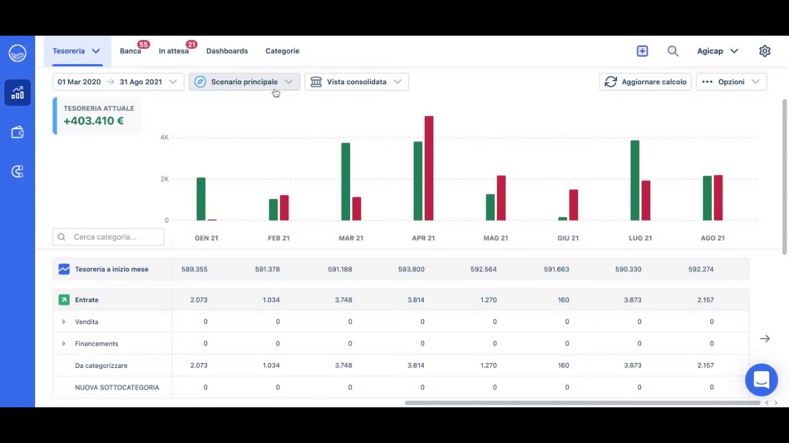Click the refresh icon in Aggiornare calcolo
Viewport: 789px width, 443px height.
pos(611,82)
